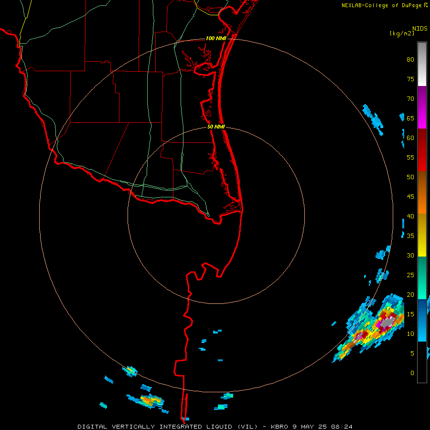Select the 50 NMI range ring label
This screenshot has height=430, width=430.
coord(216,127)
